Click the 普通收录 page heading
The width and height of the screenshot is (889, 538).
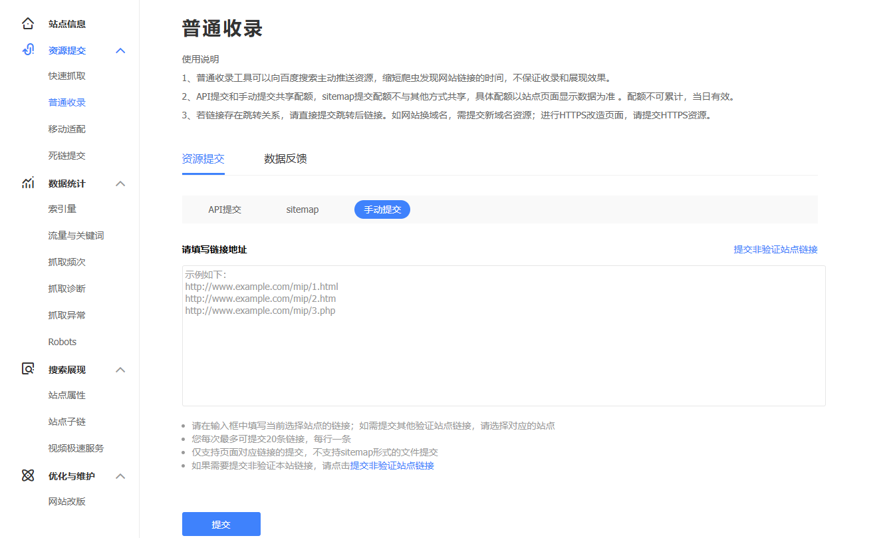tap(222, 29)
